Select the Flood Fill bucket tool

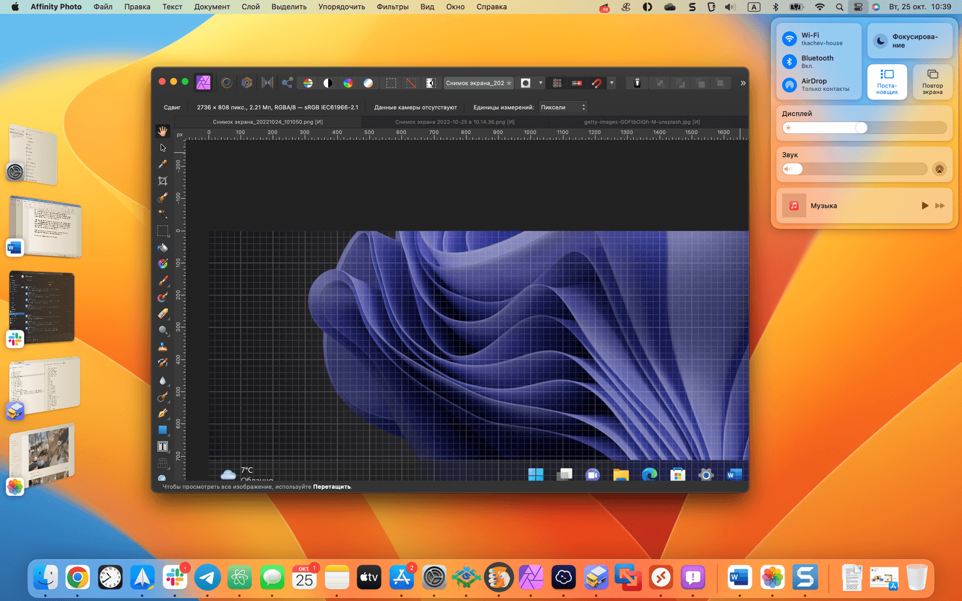point(163,247)
